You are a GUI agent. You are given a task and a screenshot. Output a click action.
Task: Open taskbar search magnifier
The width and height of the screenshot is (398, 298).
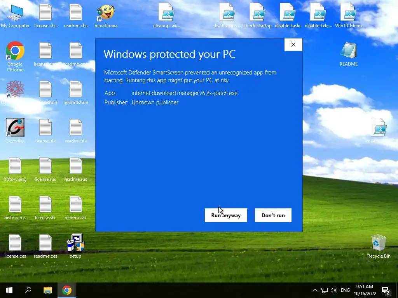pos(28,290)
